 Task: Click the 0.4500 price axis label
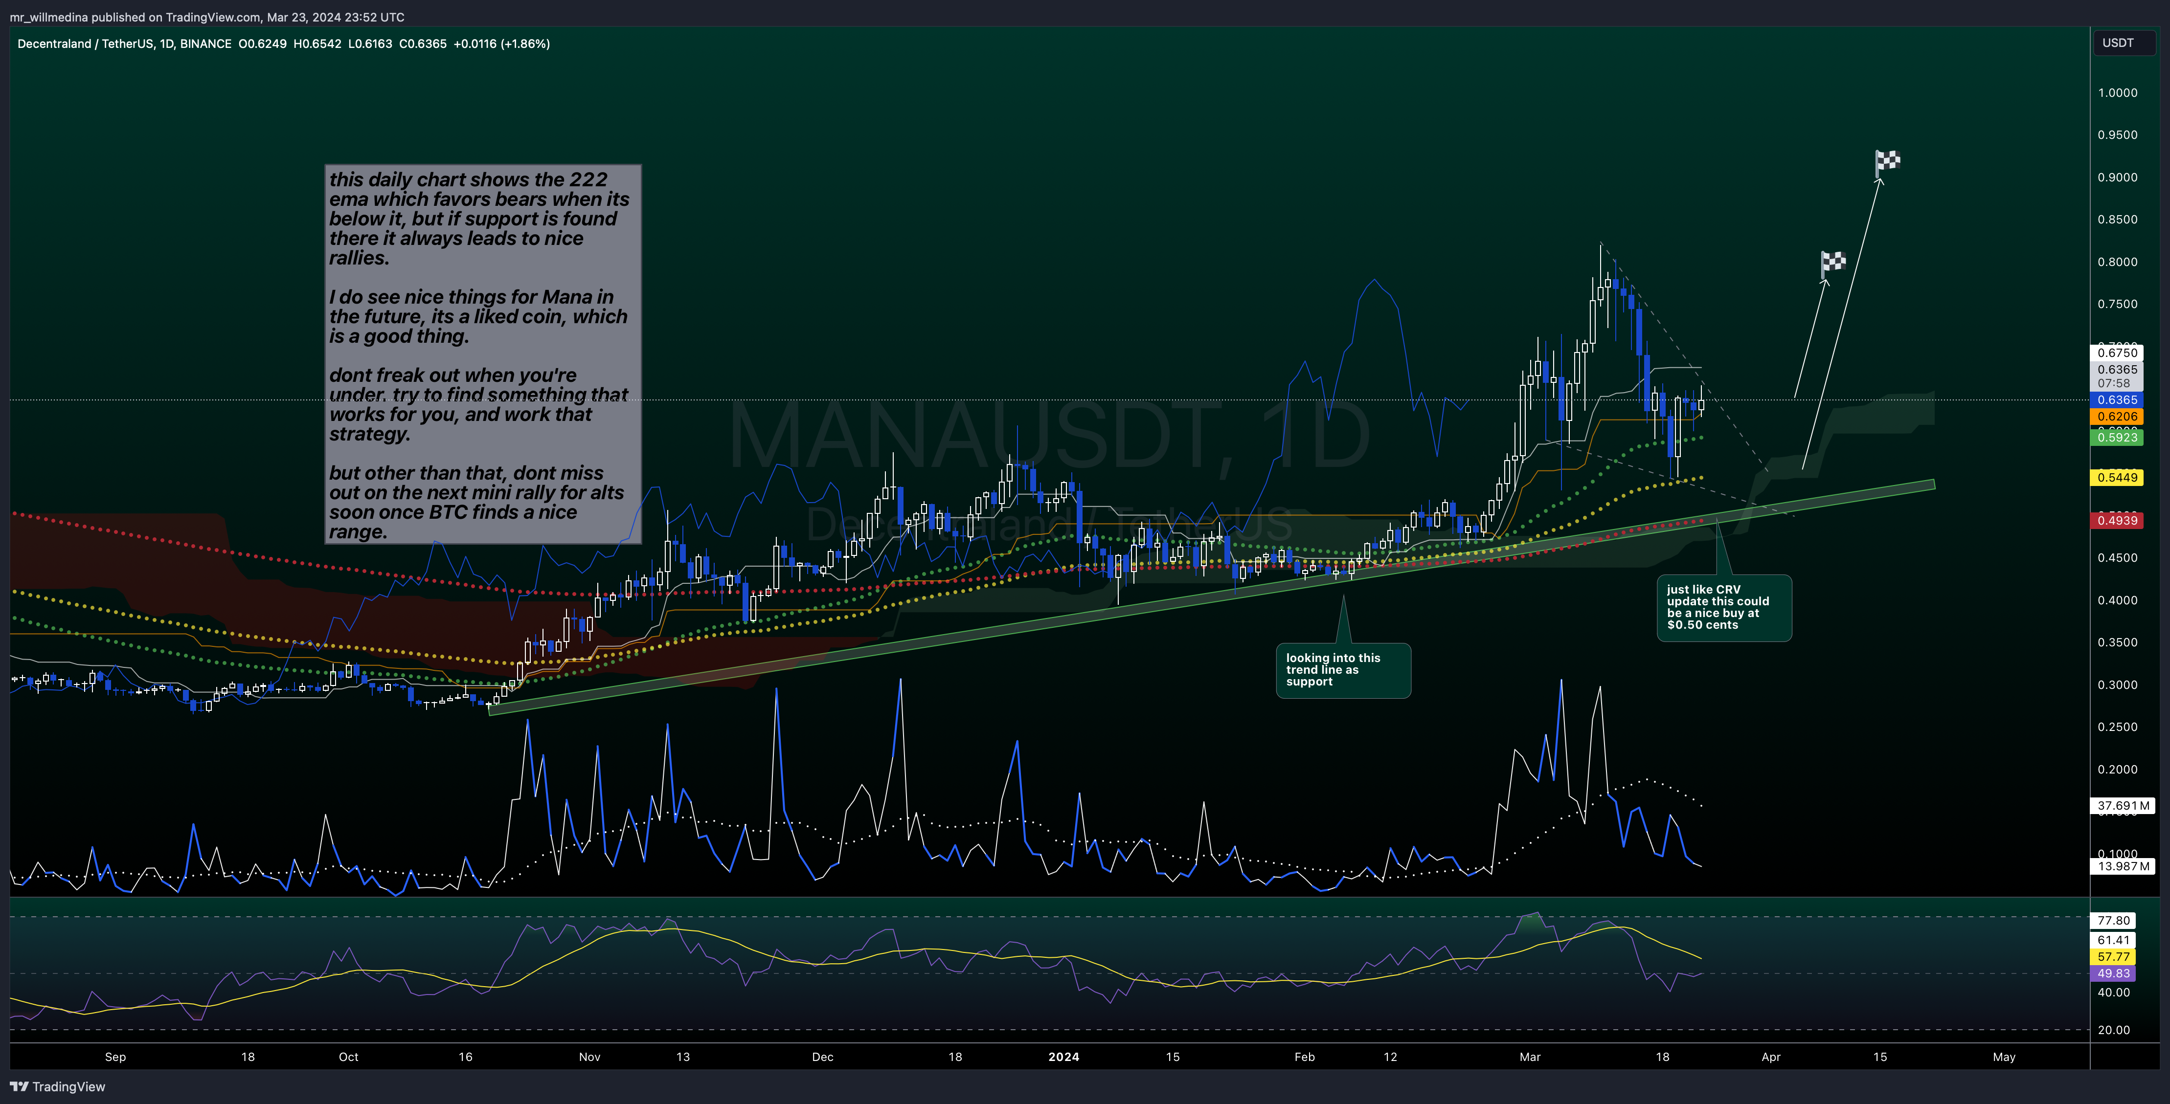2117,557
